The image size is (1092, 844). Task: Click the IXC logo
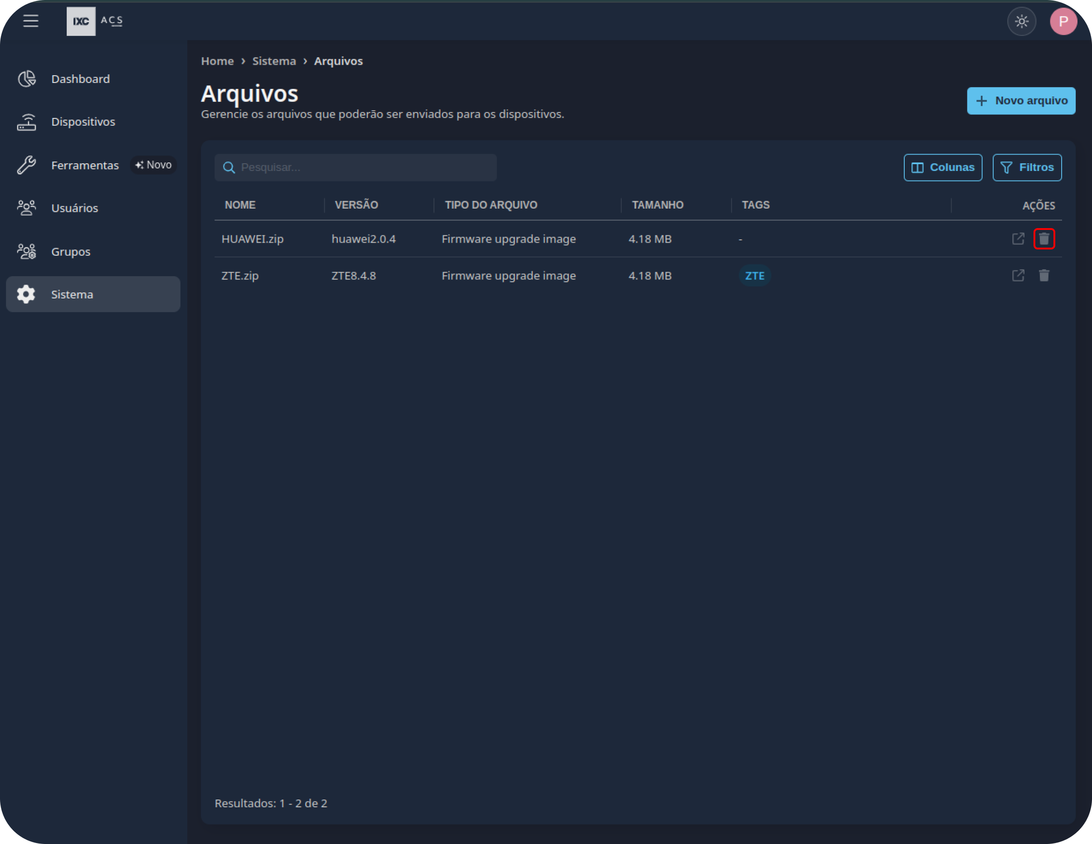coord(81,21)
